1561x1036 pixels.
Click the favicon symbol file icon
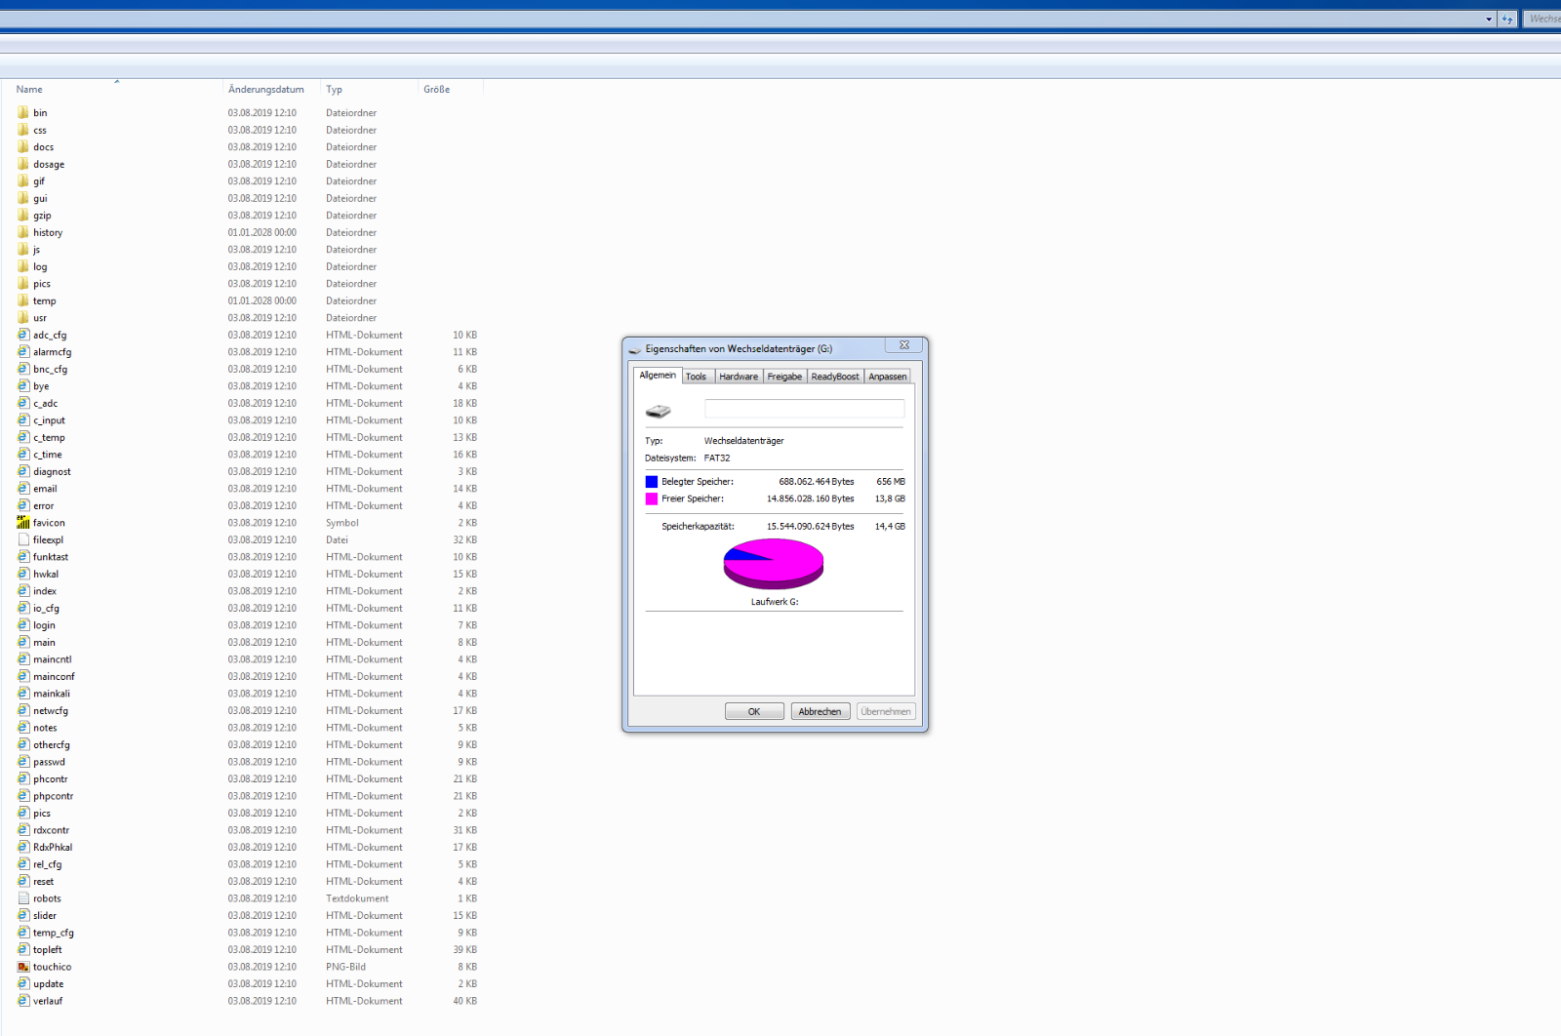coord(23,522)
